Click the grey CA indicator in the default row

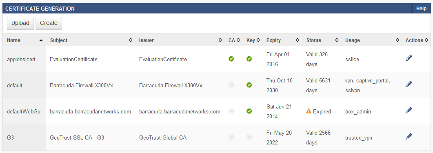[231, 85]
